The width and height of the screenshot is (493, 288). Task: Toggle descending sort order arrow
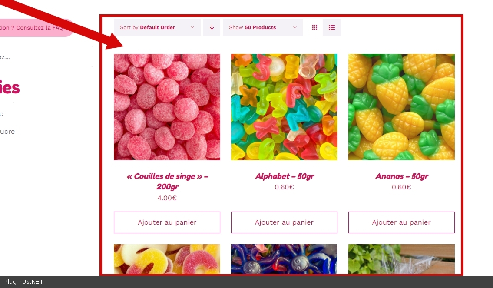pos(212,27)
